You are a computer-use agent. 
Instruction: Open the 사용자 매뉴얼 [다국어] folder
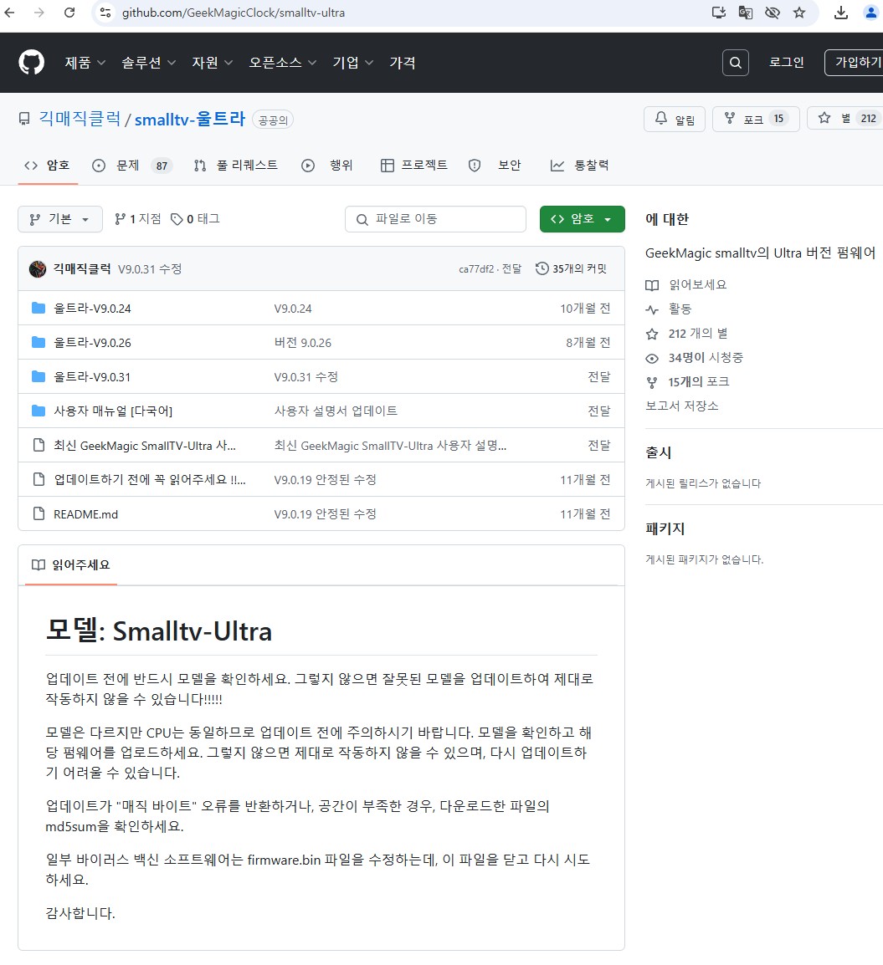(x=113, y=411)
